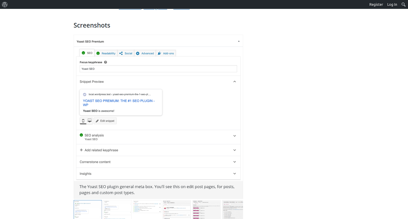This screenshot has height=219, width=408.
Task: Switch snippet preview to desktop icon
Action: (90, 121)
